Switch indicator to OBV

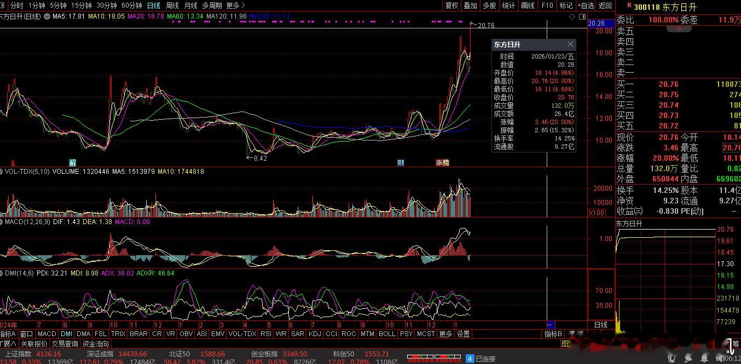coord(186,334)
